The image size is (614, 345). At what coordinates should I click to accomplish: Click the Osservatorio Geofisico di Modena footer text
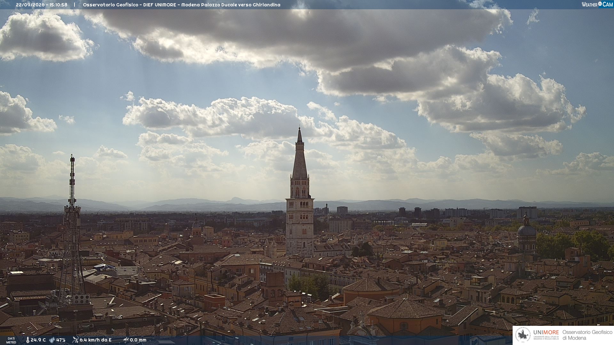pyautogui.click(x=587, y=335)
